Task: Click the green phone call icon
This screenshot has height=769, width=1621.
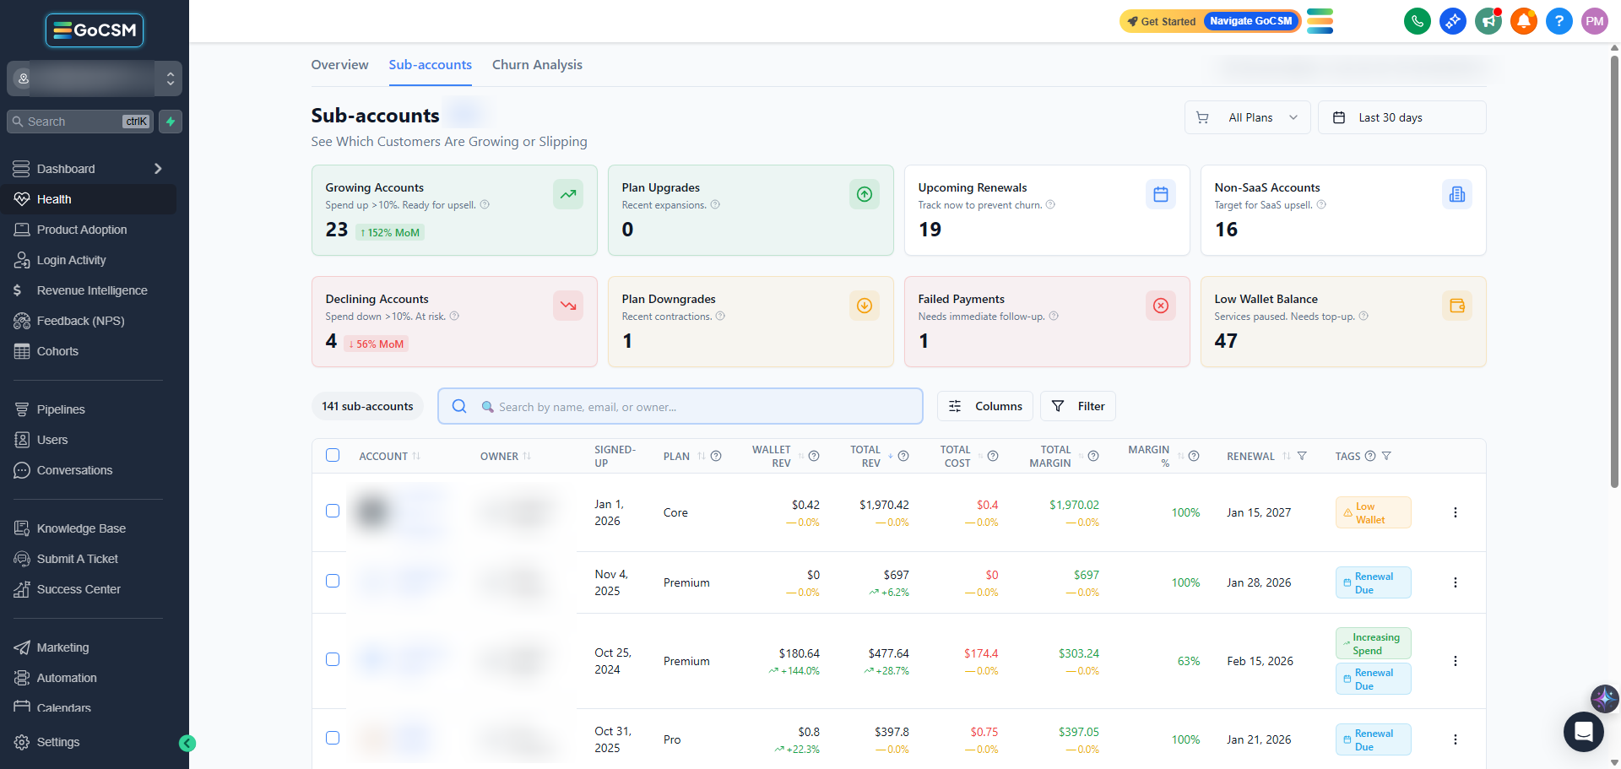Action: 1417,21
